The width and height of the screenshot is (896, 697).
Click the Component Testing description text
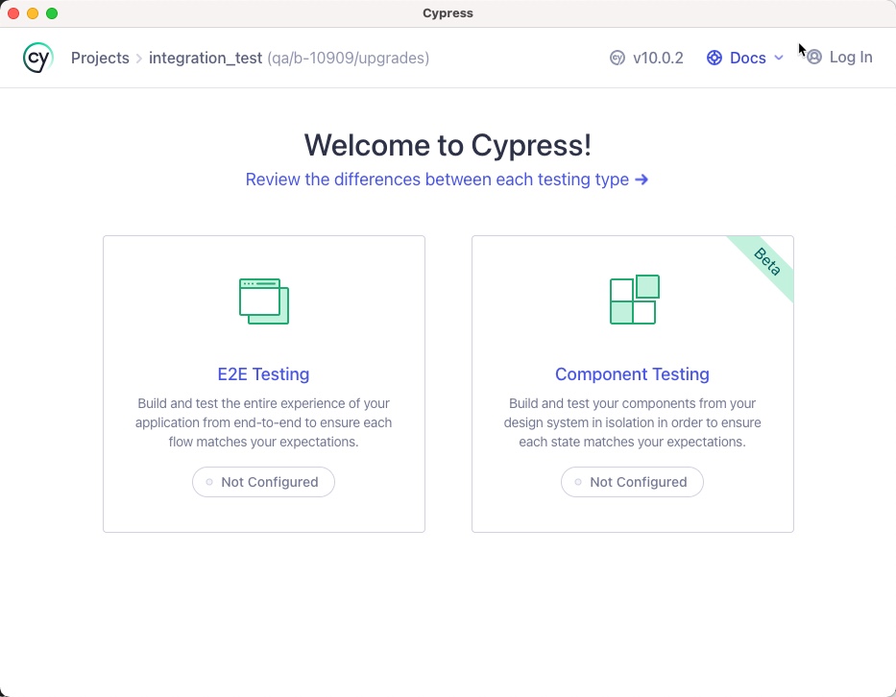pos(632,422)
